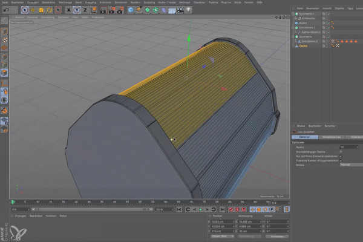Collapse the Symmetrie tree node
The width and height of the screenshot is (363, 242).
point(293,37)
